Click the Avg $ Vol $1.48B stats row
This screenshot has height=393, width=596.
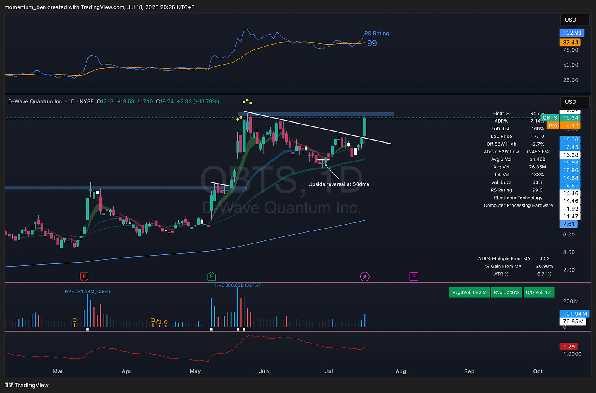[x=519, y=159]
